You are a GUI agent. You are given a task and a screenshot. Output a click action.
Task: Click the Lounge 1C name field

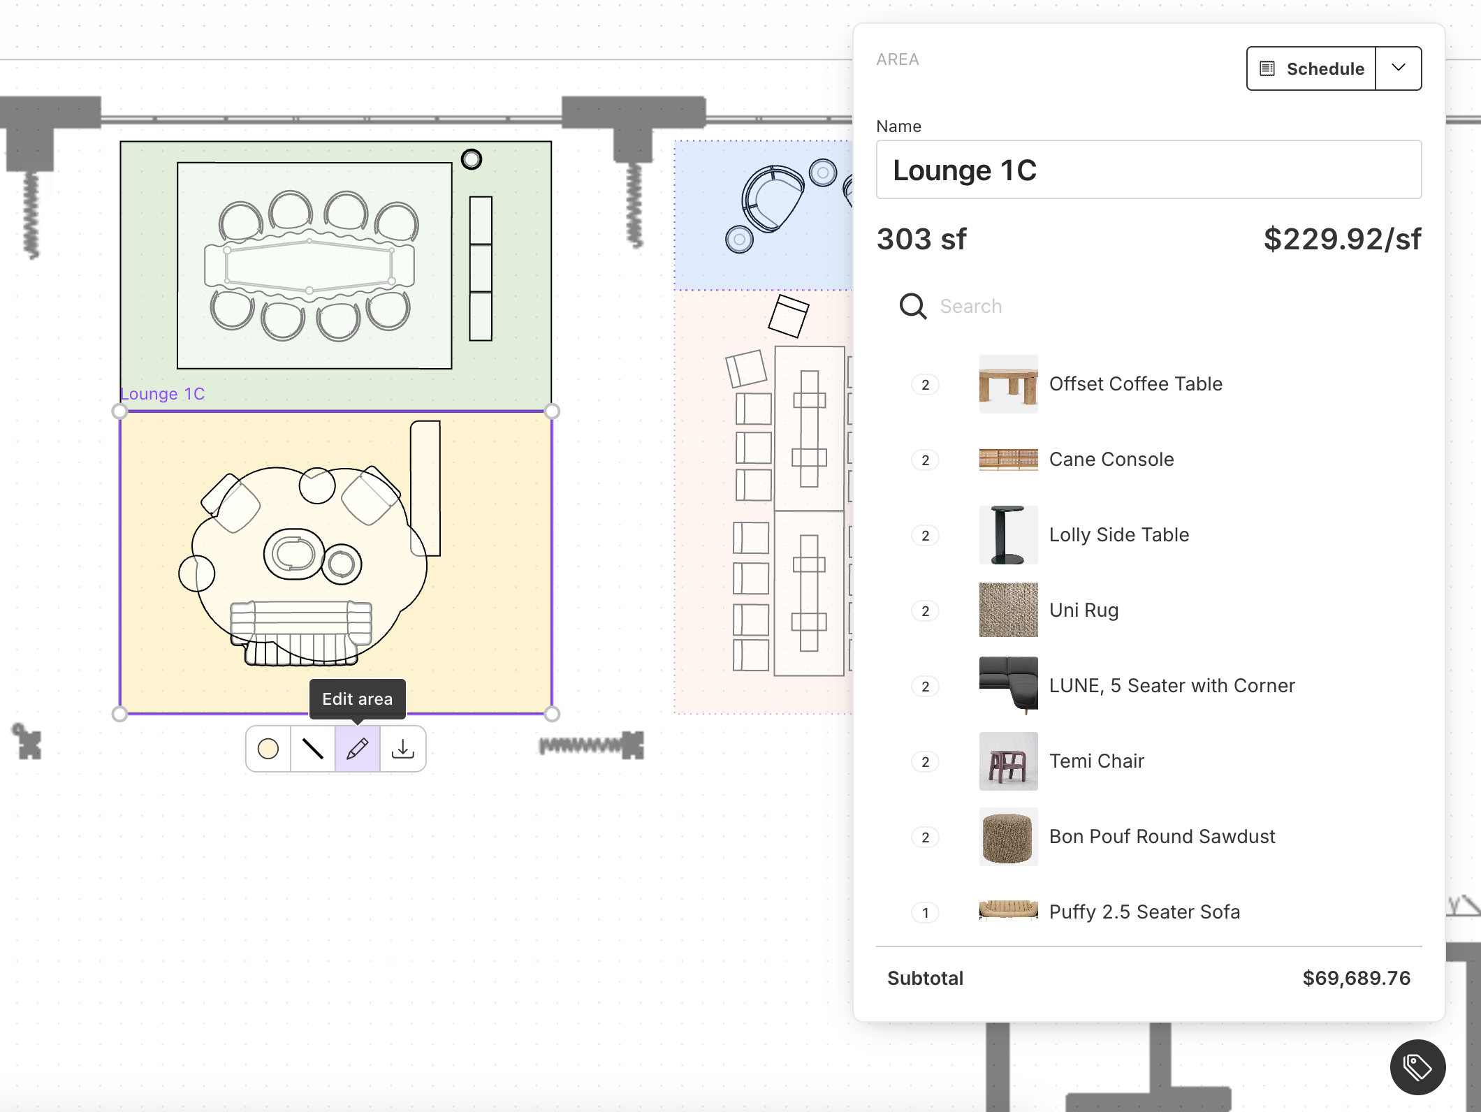[x=1148, y=170]
